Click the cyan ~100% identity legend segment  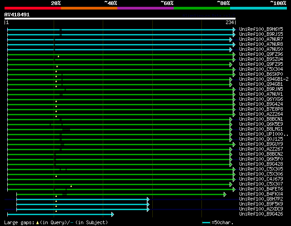pos(258,8)
